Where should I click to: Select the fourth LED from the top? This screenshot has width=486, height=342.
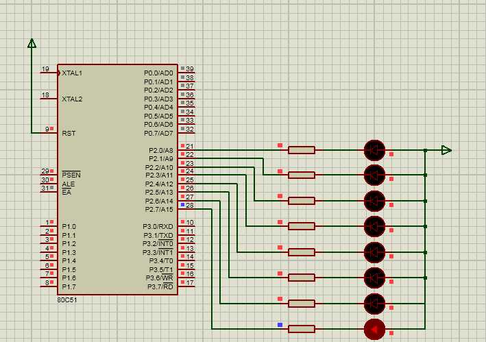(x=374, y=226)
